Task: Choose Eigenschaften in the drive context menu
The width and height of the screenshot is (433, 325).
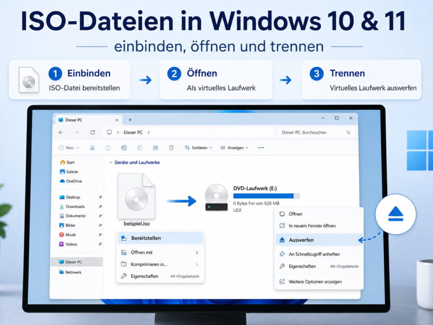Action: 319,266
